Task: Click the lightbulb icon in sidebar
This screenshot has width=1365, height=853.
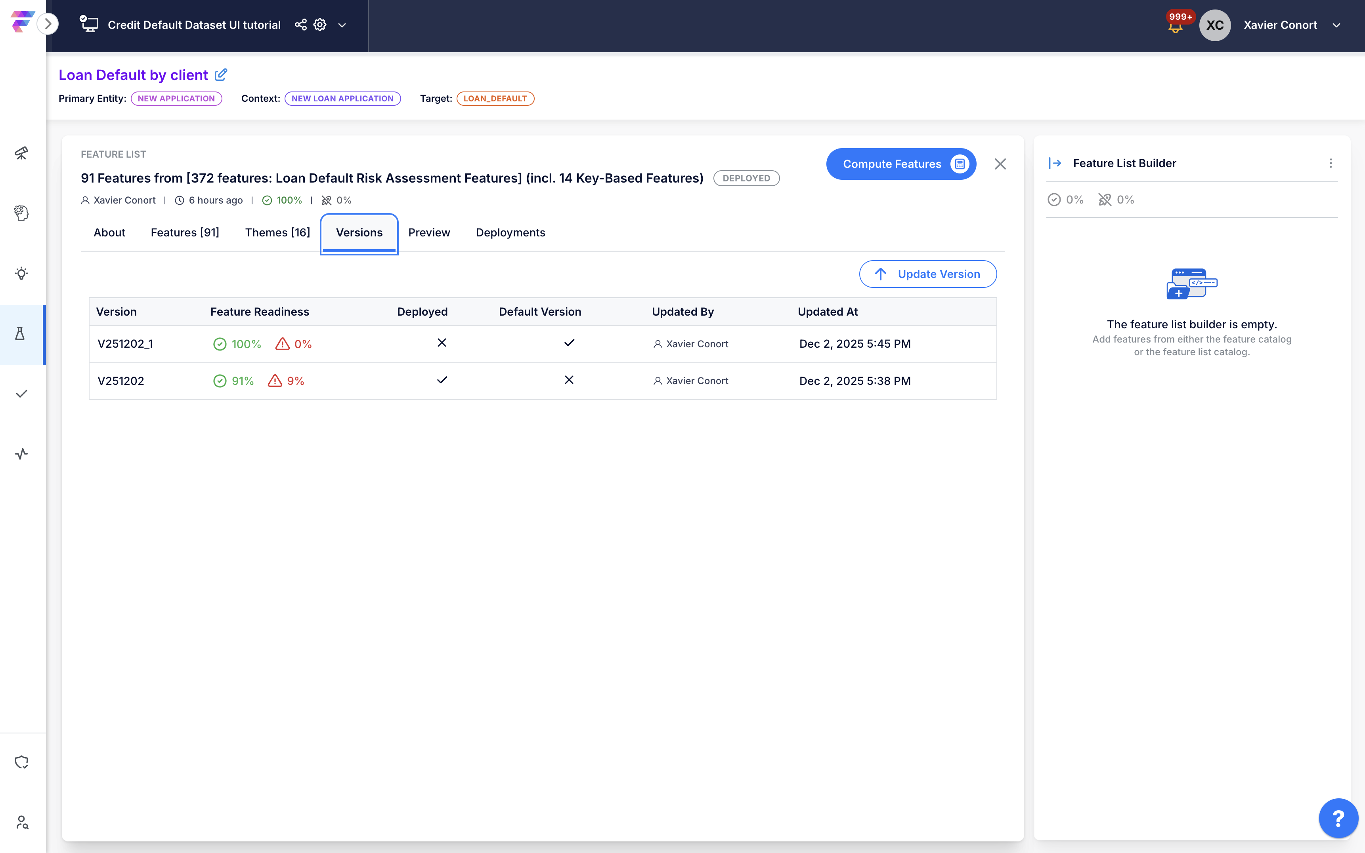Action: coord(21,274)
